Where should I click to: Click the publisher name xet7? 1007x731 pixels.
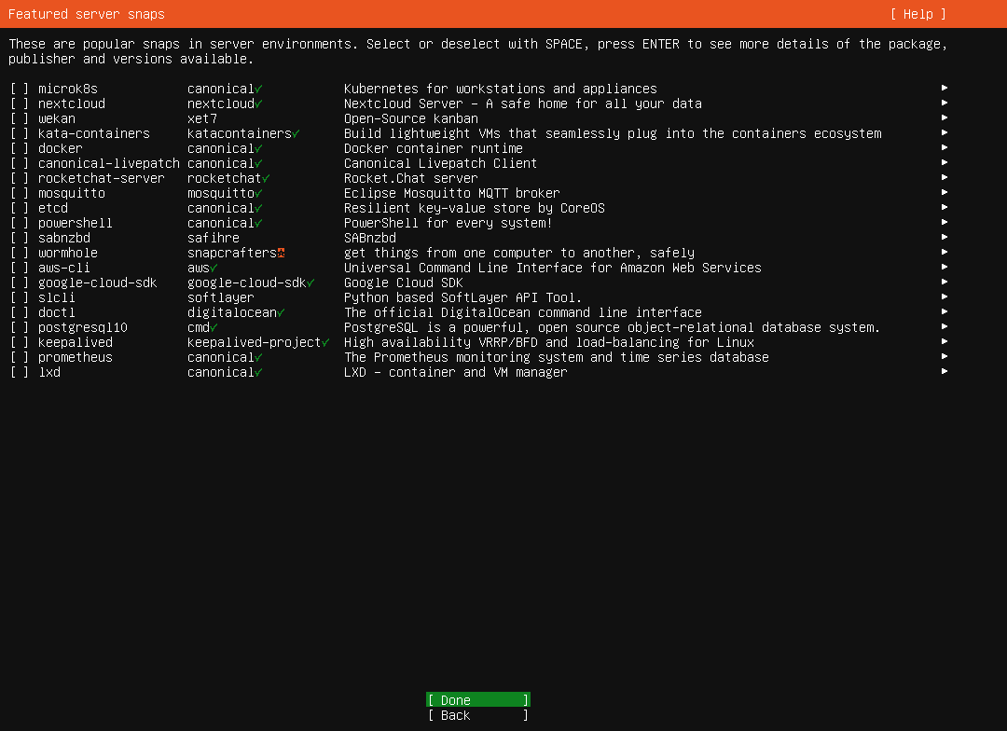pyautogui.click(x=202, y=118)
